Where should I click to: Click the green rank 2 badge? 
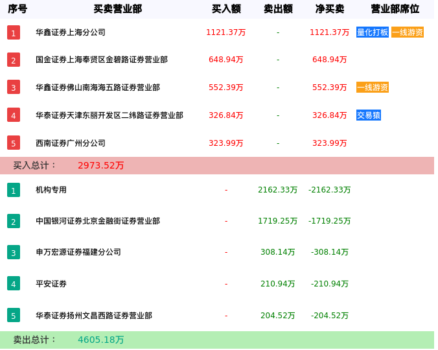click(14, 221)
